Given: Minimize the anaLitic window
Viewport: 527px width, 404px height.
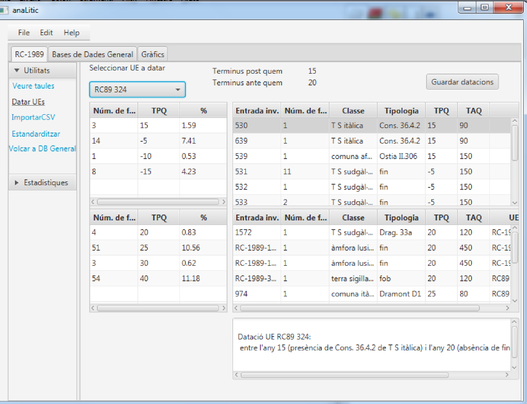Looking at the screenshot, I should [468, 8].
